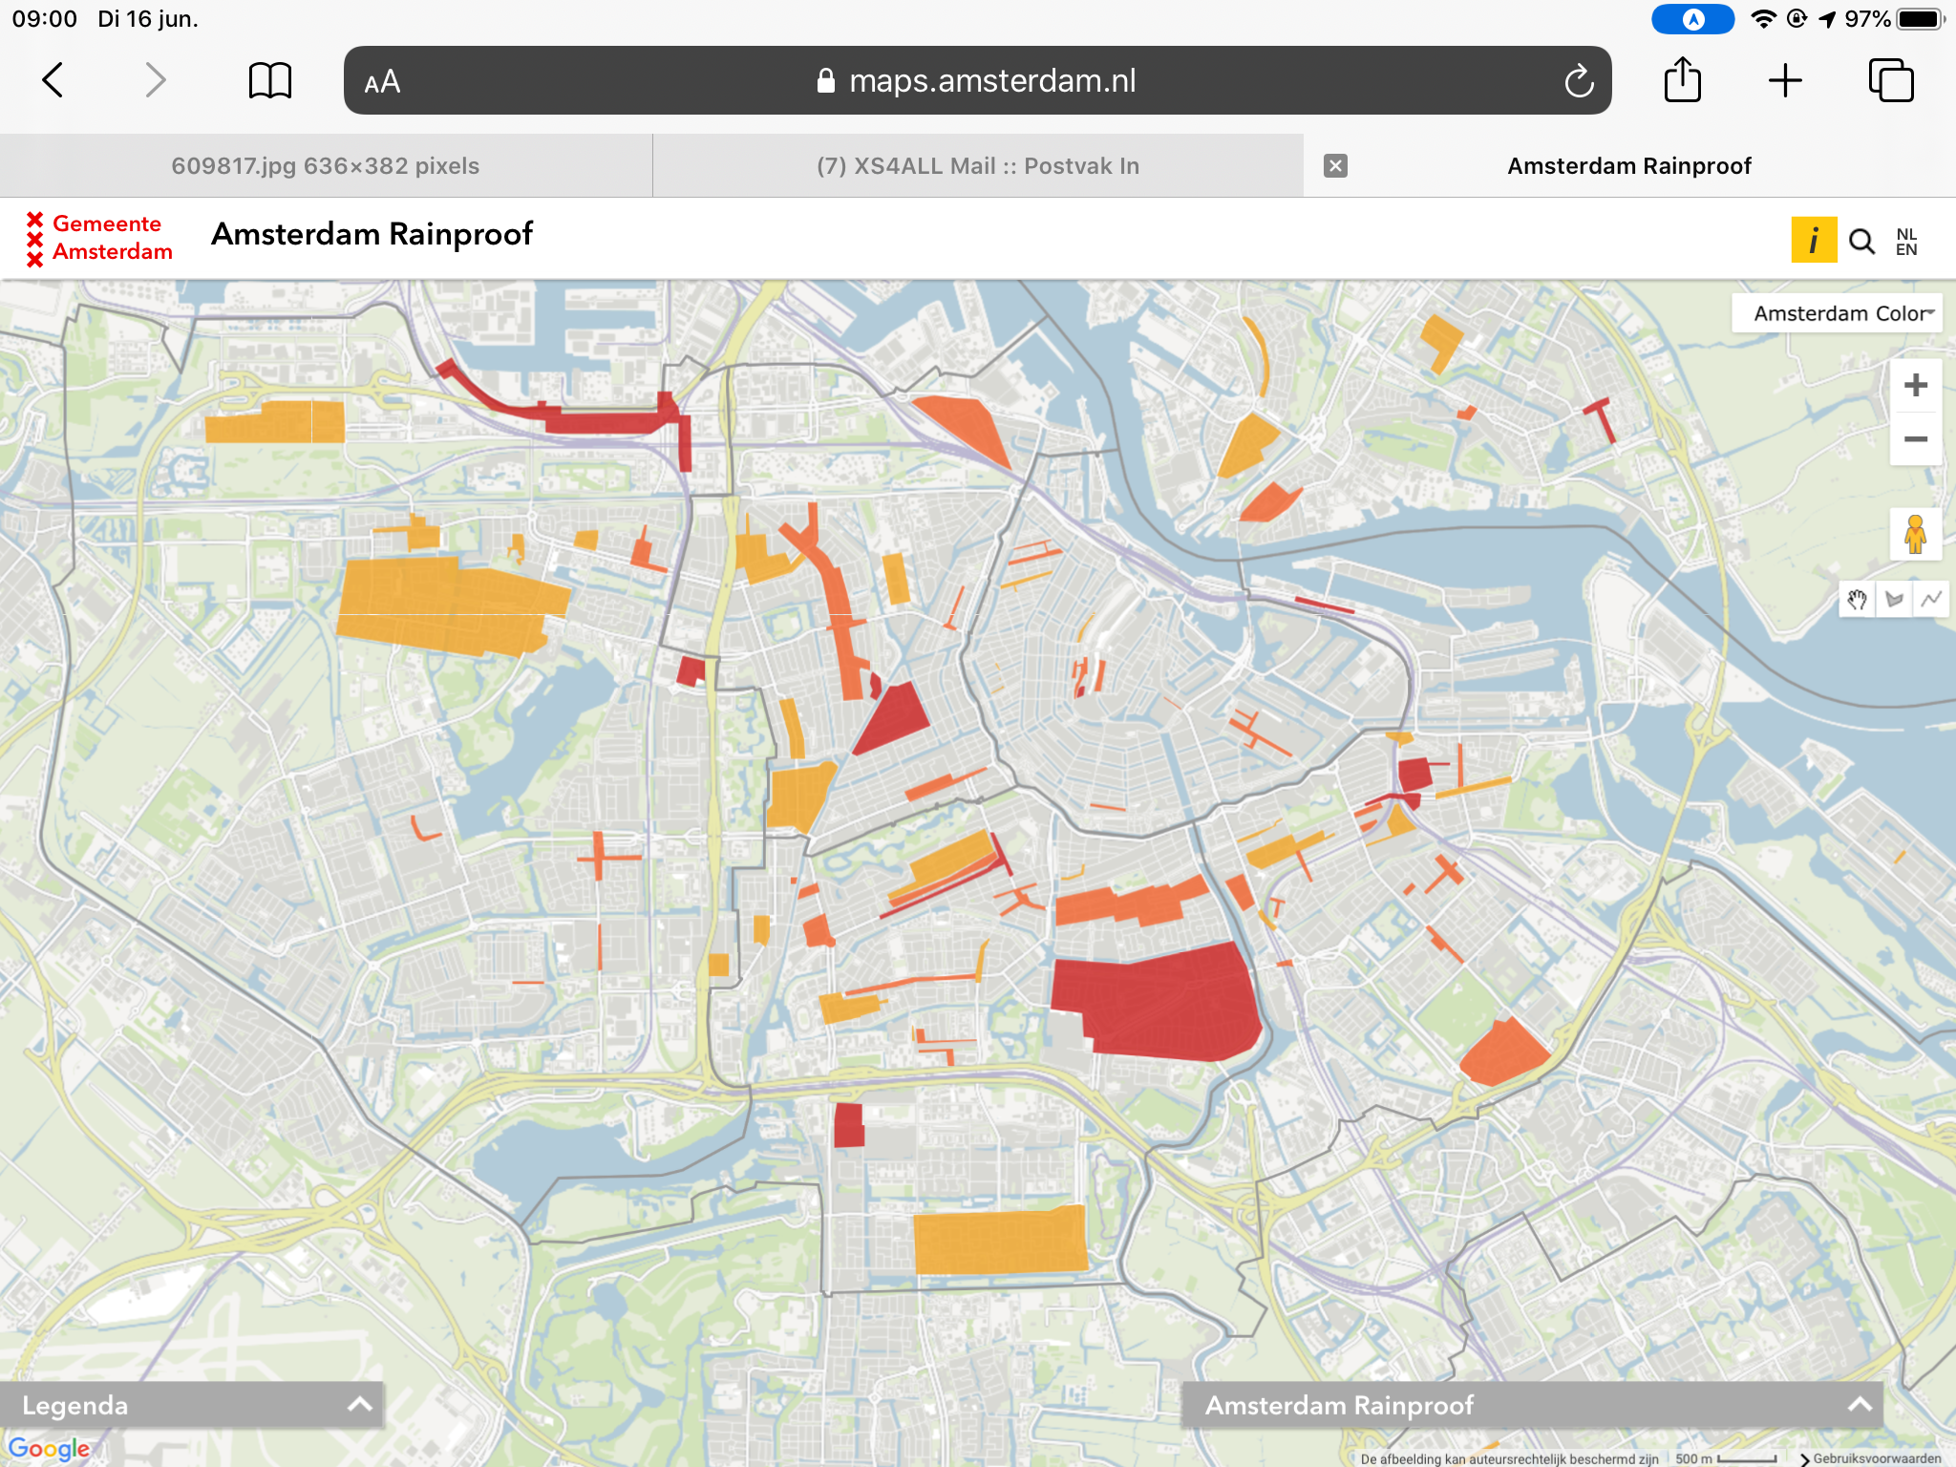Show all tabs overview icon
The height and width of the screenshot is (1467, 1956).
tap(1891, 80)
